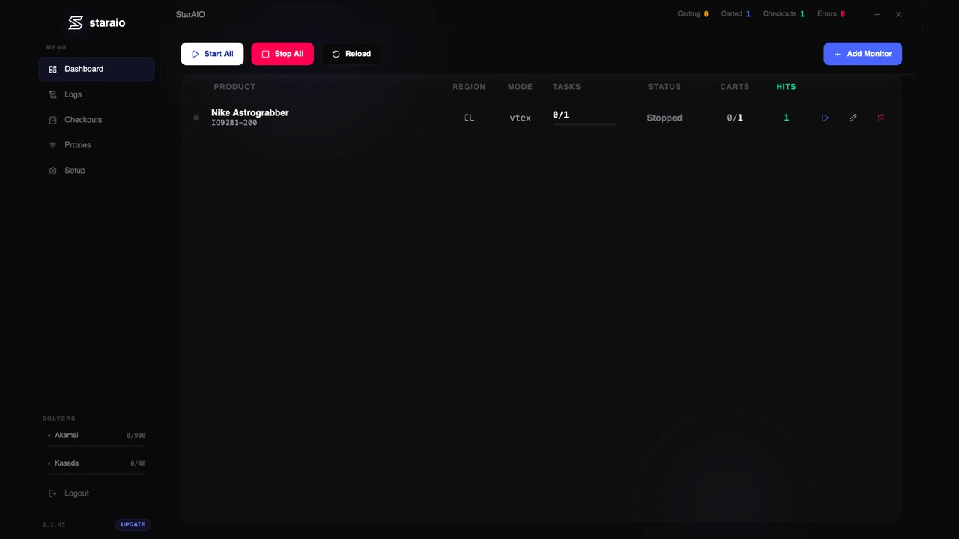
Task: Add a new monitor
Action: coord(862,54)
